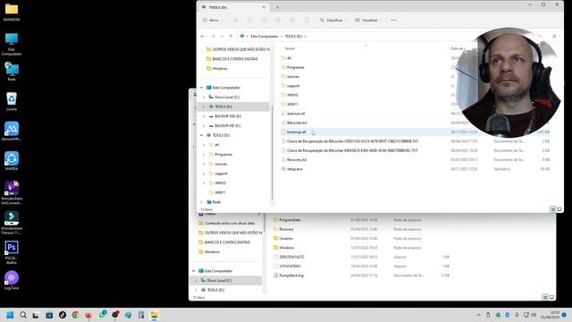Screen dimensions: 572x322
Task: Open the Windows Start menu
Action: (10, 315)
